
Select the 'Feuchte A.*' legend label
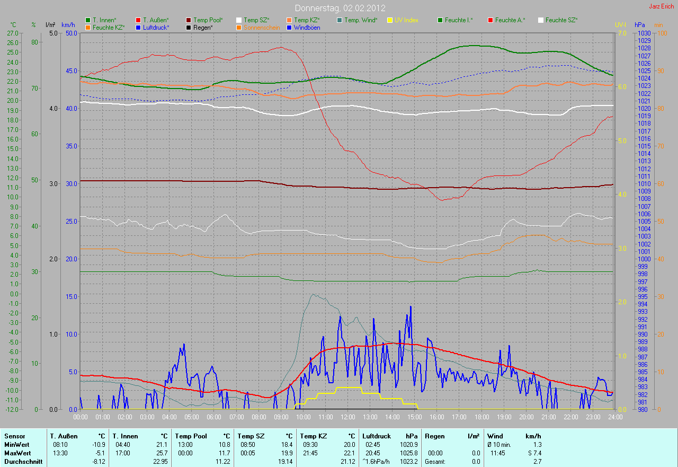[x=510, y=20]
